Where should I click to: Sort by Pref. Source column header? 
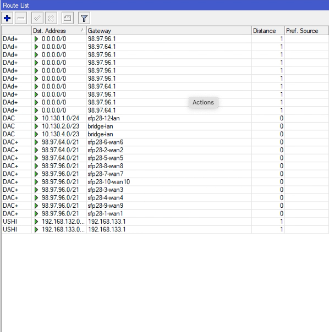[306, 31]
